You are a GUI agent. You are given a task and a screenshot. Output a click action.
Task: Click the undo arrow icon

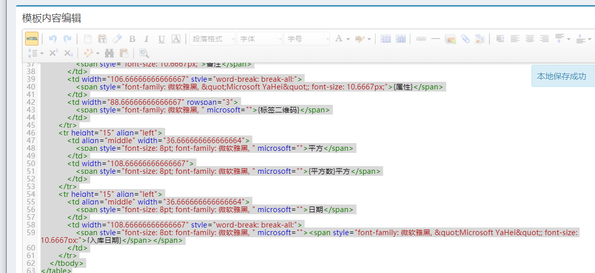click(x=52, y=39)
